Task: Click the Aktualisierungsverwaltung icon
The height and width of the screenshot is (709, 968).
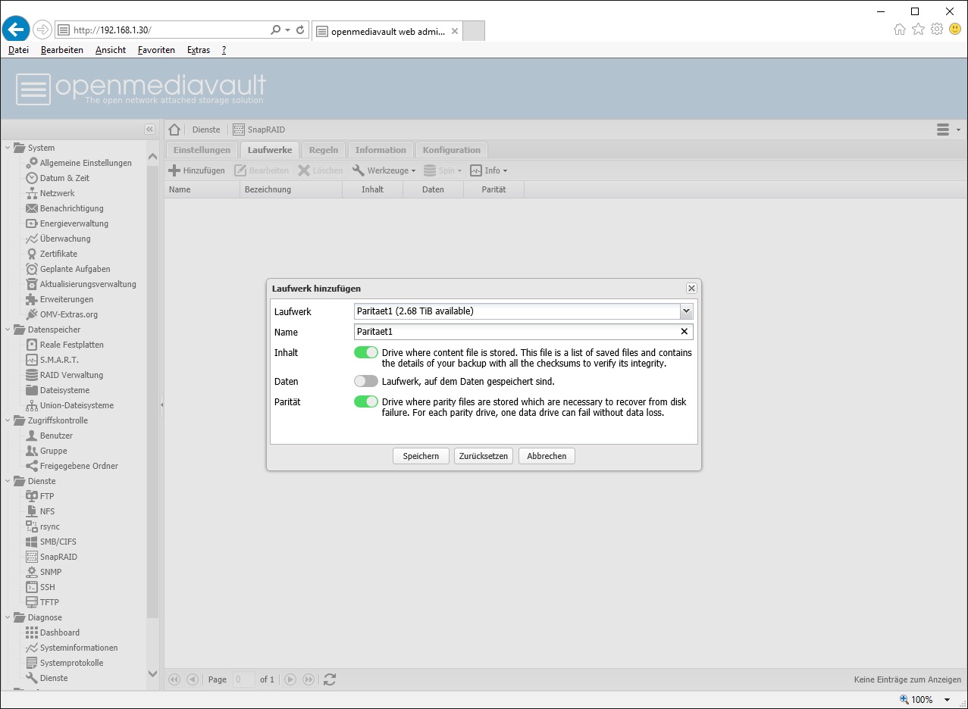Action: 32,284
